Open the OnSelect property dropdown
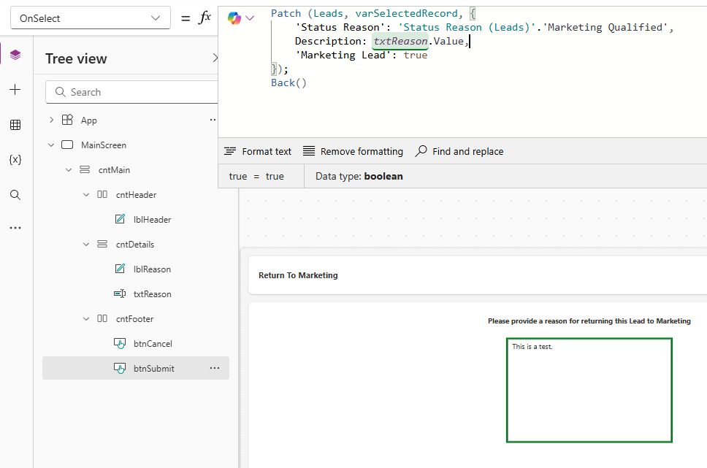Screen dimensions: 707x468 [91, 18]
